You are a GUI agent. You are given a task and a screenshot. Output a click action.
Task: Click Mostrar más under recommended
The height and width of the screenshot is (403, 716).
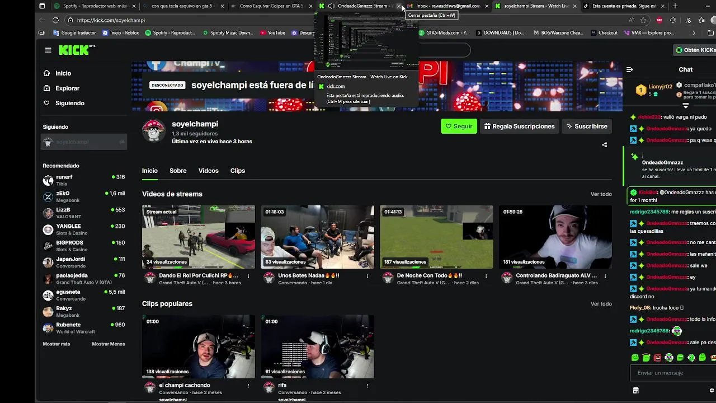click(56, 344)
